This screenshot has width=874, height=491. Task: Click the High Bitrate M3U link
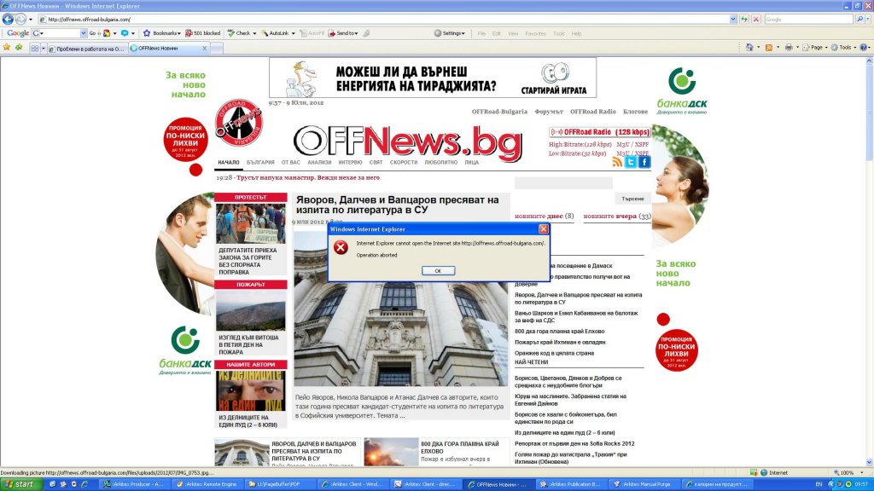(x=622, y=145)
